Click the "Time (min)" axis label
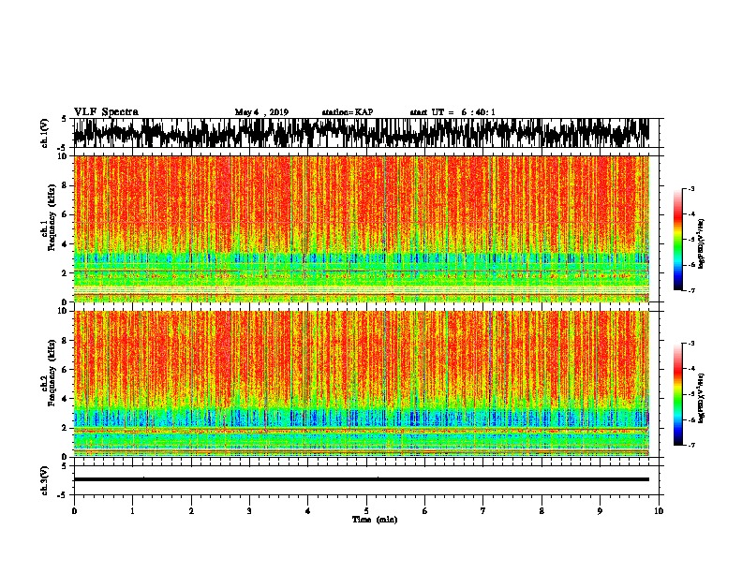This screenshot has height=573, width=742. click(x=375, y=520)
